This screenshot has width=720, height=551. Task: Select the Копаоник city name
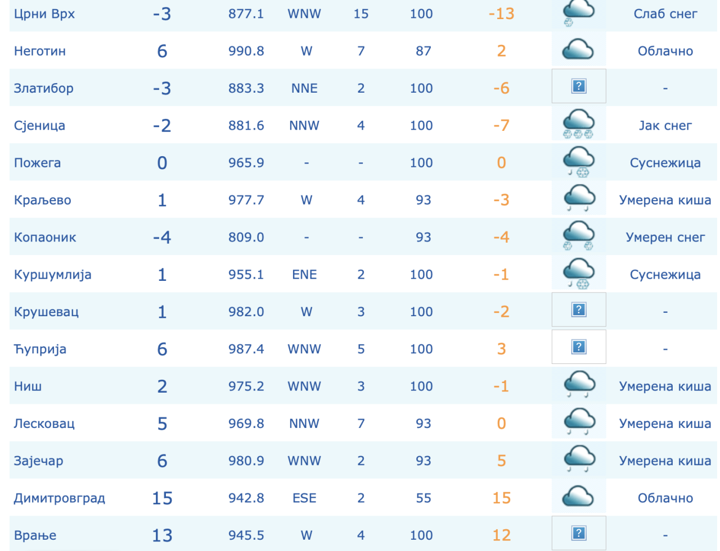pyautogui.click(x=45, y=238)
